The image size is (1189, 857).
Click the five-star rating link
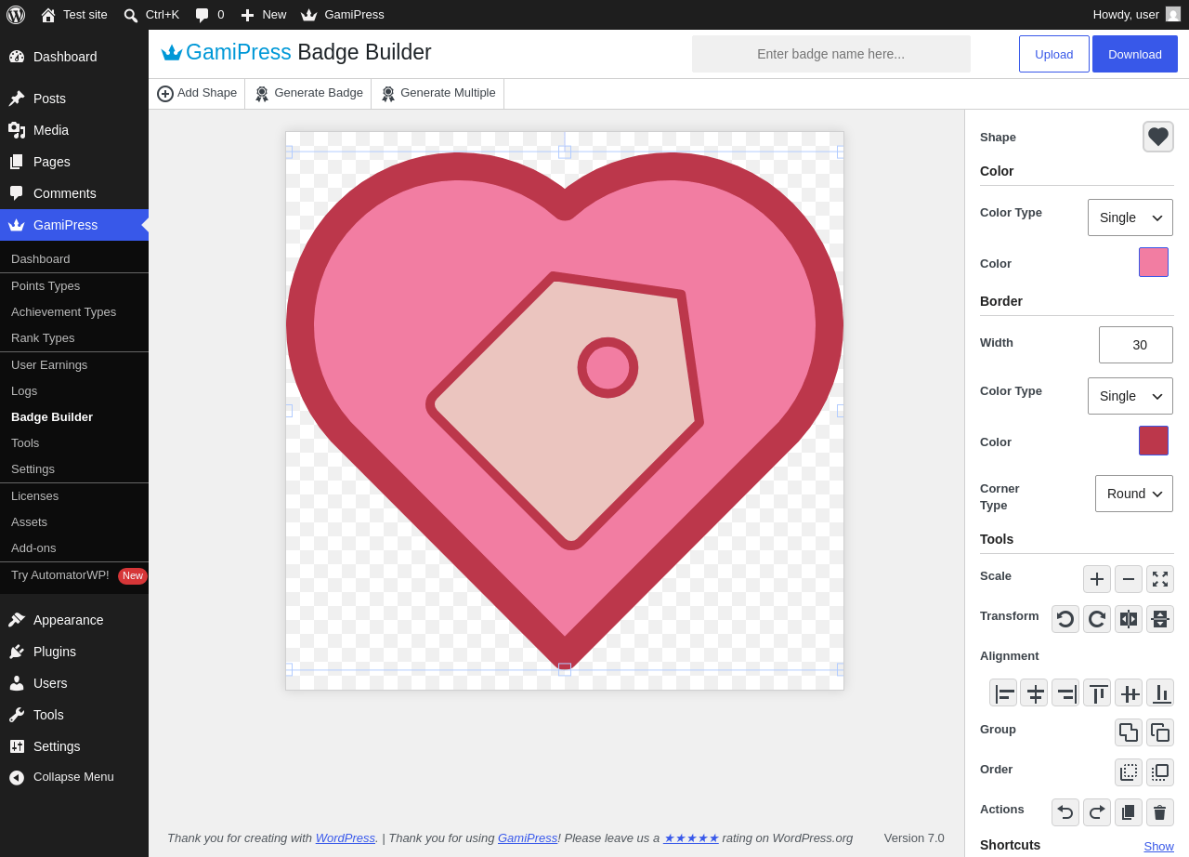(x=691, y=838)
